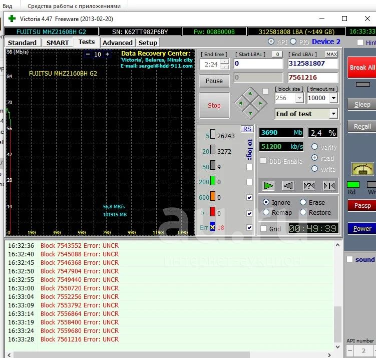Open the Вид ribbon tab behind Victoria
The width and height of the screenshot is (376, 358).
pyautogui.click(x=8, y=6)
